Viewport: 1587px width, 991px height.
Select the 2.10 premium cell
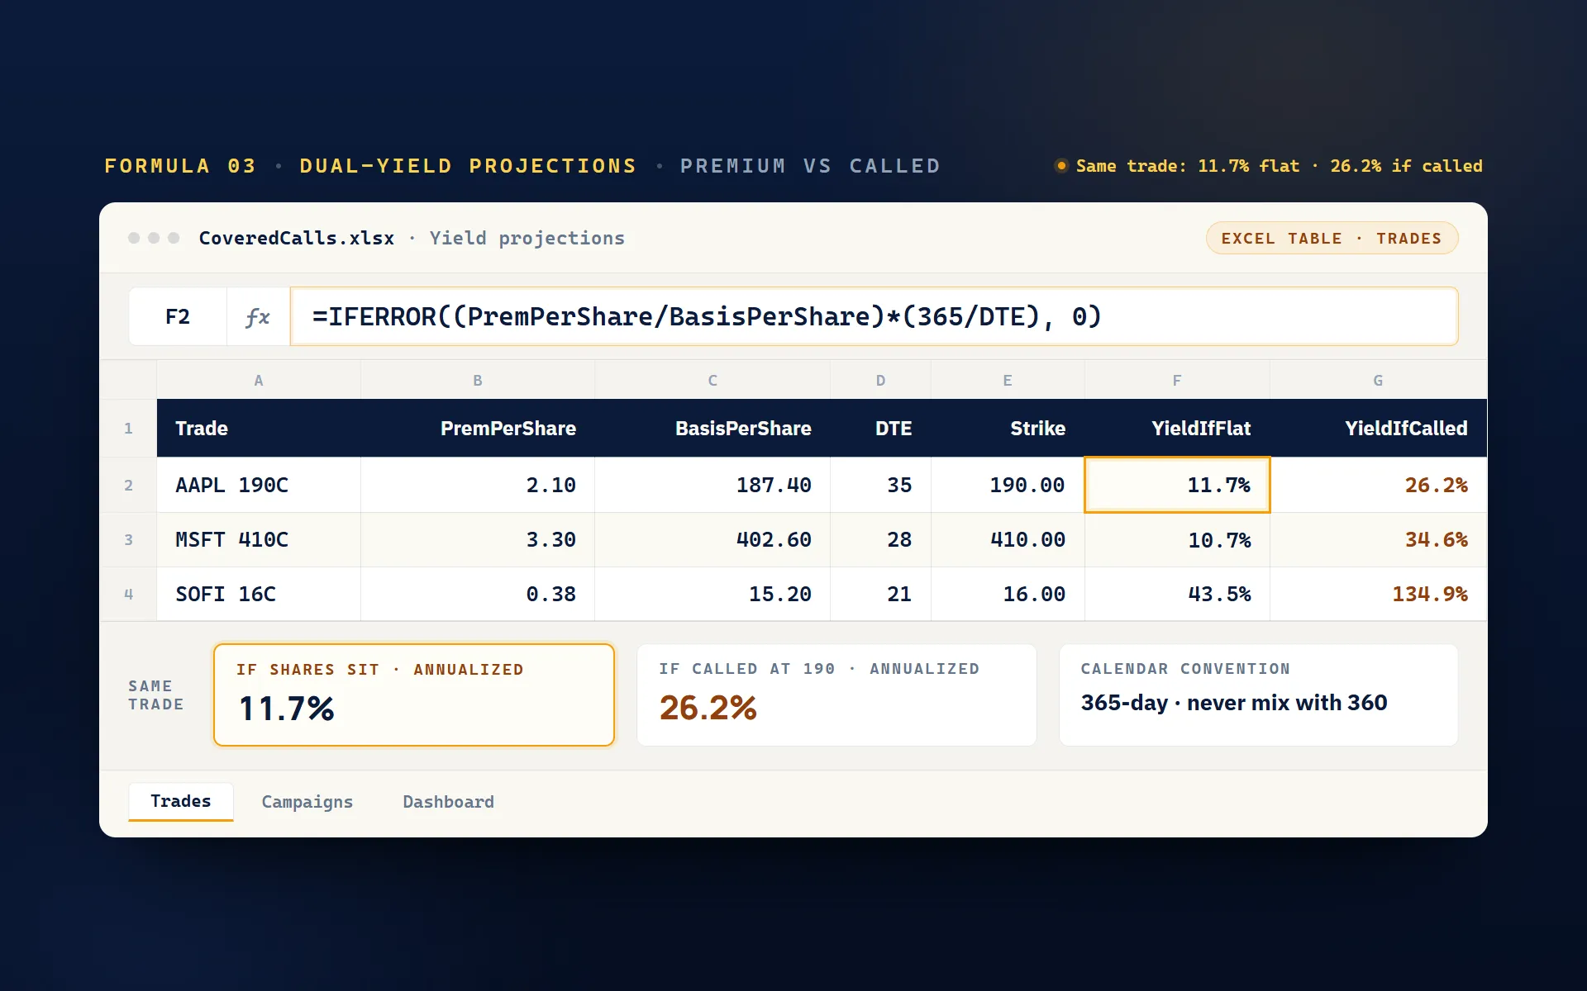click(x=478, y=485)
